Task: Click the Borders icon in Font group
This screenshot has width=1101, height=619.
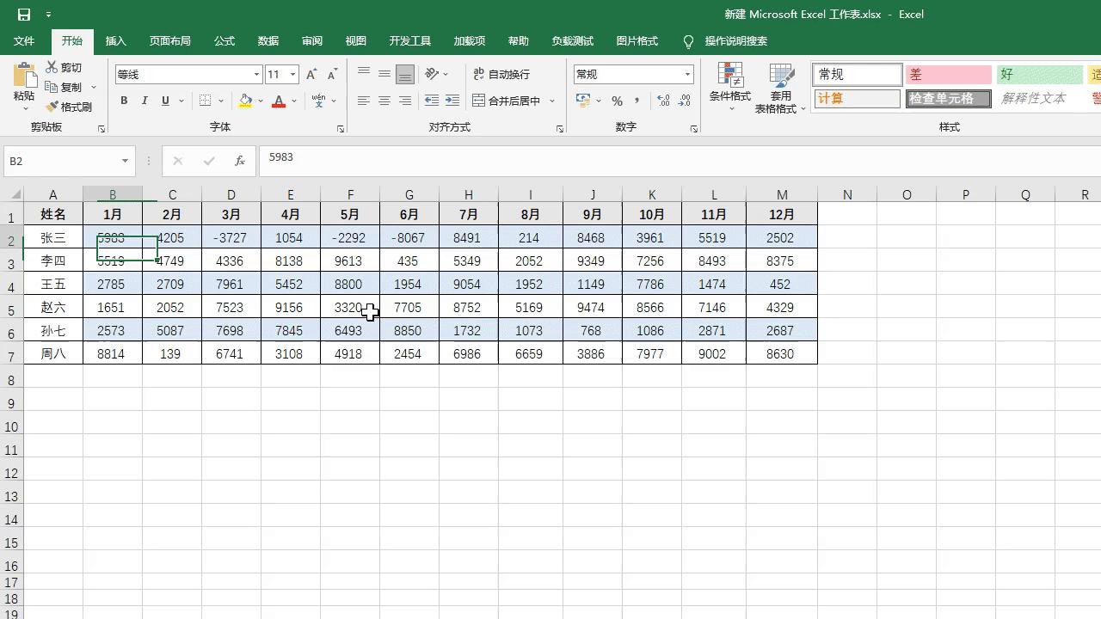Action: [204, 101]
